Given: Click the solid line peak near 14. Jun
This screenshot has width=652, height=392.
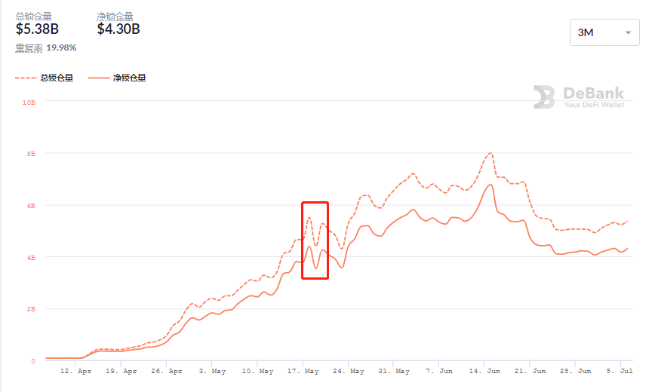Looking at the screenshot, I should pos(491,185).
